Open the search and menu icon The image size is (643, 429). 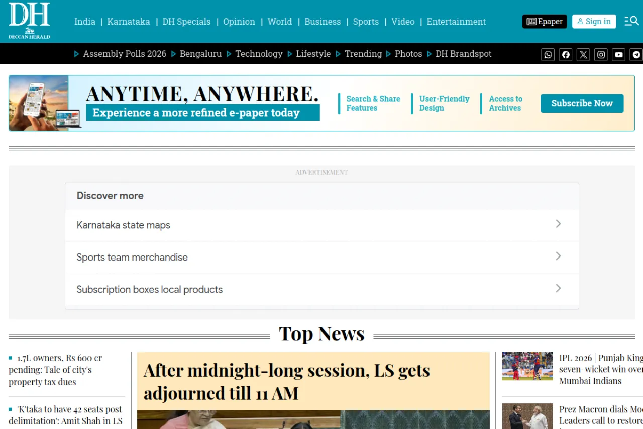[x=631, y=21]
